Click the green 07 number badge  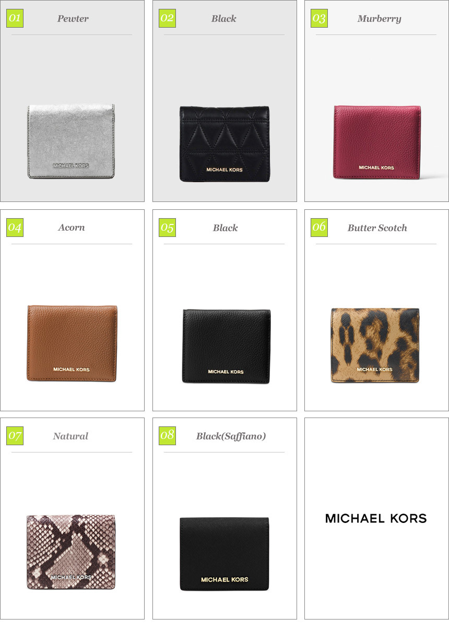(15, 436)
